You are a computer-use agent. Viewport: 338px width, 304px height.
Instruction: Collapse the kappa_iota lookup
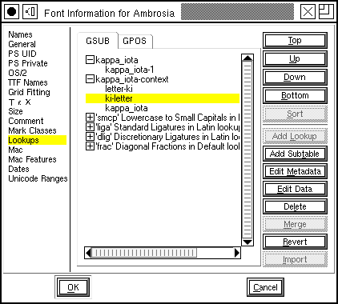click(x=90, y=60)
